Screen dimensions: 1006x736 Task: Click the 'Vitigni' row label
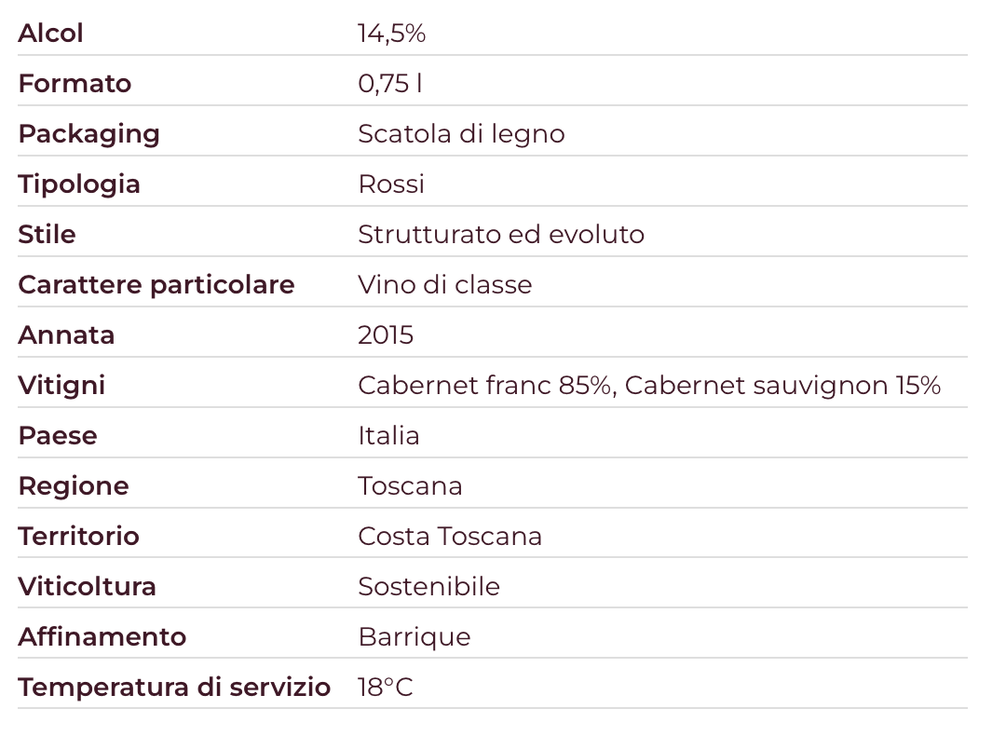[x=61, y=386]
